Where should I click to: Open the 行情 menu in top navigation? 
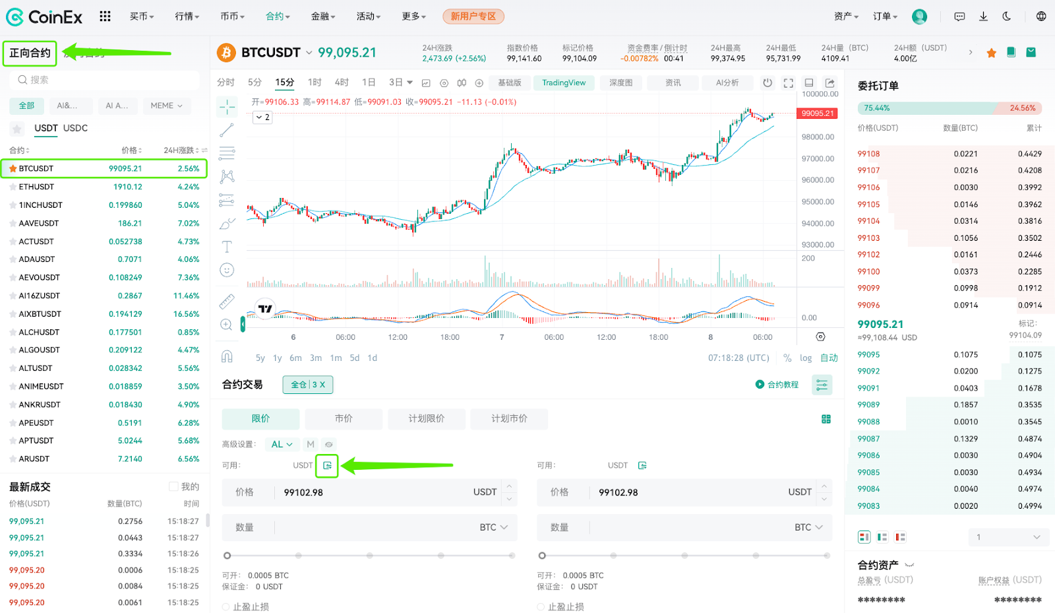(x=187, y=16)
